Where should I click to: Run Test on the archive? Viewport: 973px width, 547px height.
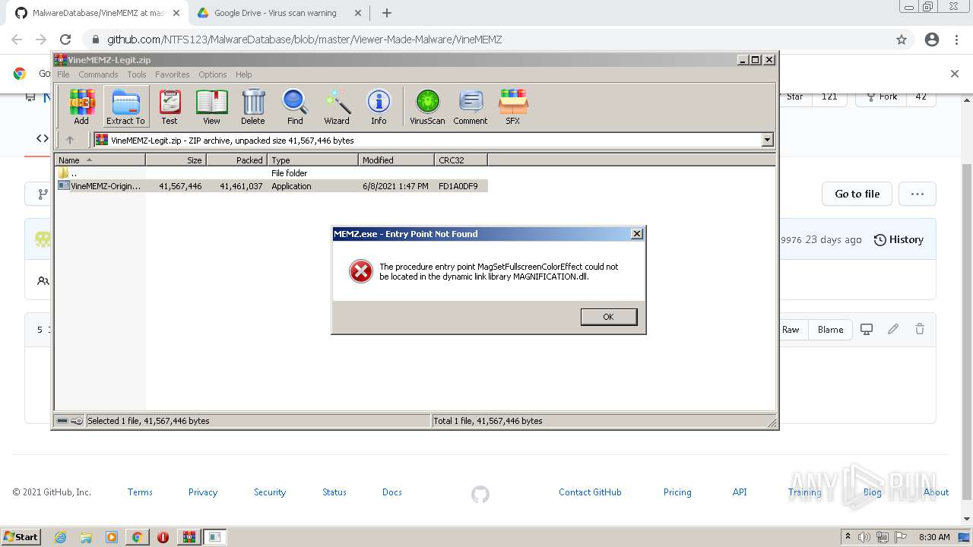pyautogui.click(x=170, y=106)
